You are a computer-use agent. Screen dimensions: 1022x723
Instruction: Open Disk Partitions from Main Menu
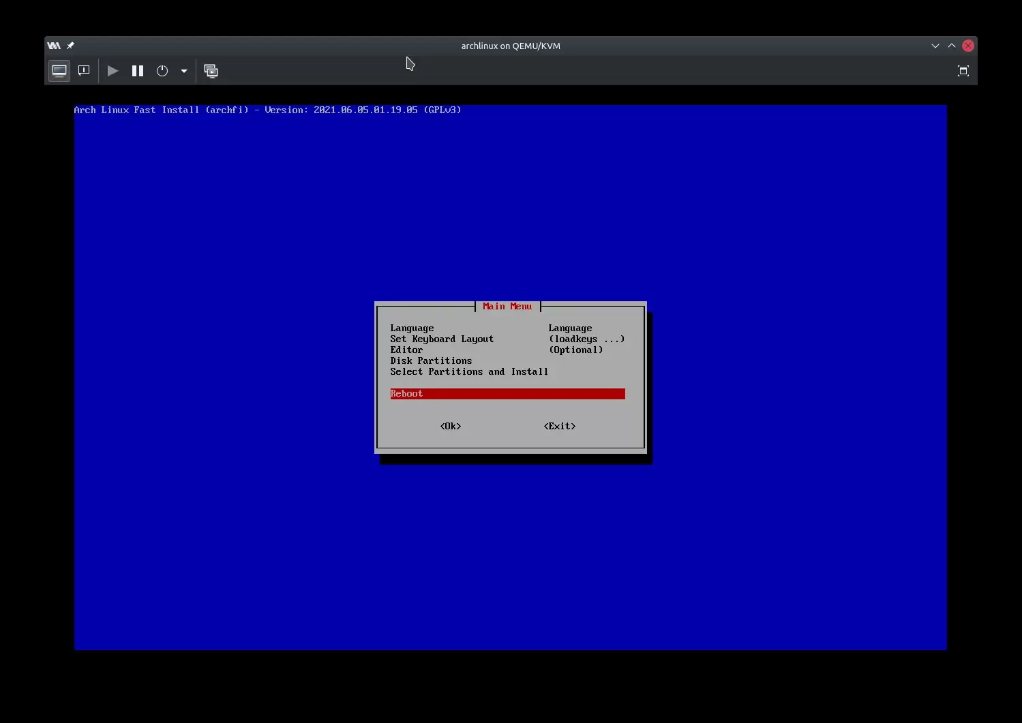click(x=431, y=361)
